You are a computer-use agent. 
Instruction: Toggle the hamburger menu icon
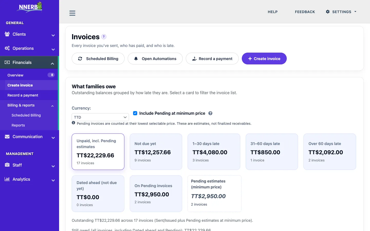tap(72, 13)
